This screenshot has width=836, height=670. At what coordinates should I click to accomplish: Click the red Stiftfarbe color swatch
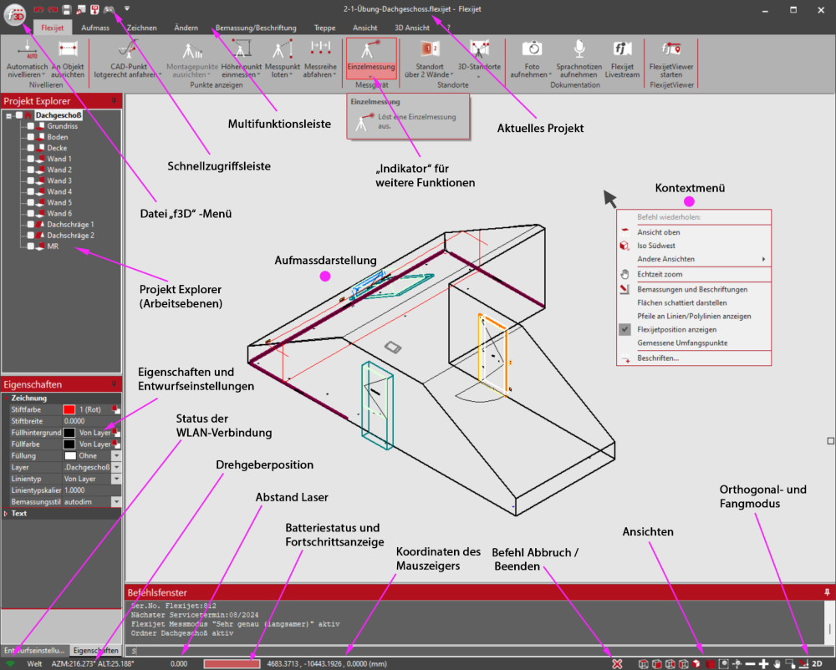69,409
